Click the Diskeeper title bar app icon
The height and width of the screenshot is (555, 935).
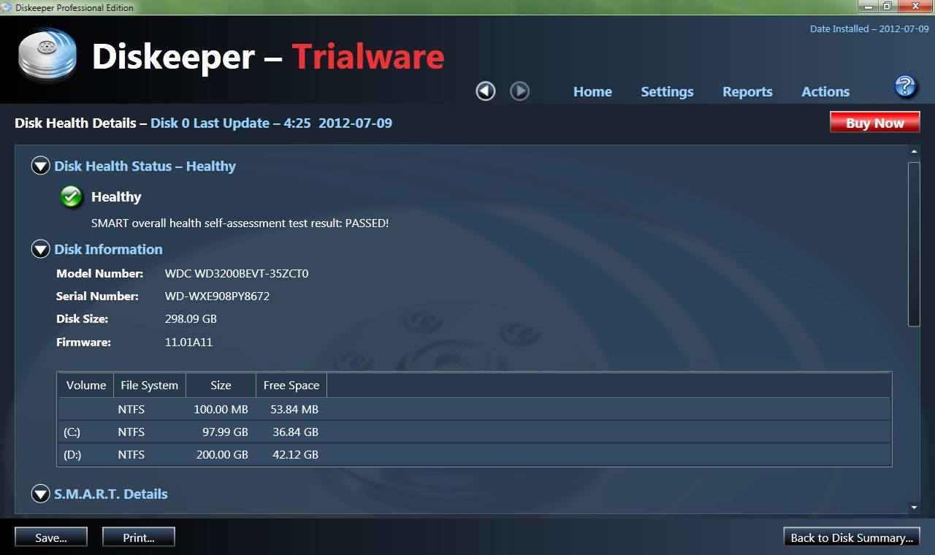[x=7, y=7]
